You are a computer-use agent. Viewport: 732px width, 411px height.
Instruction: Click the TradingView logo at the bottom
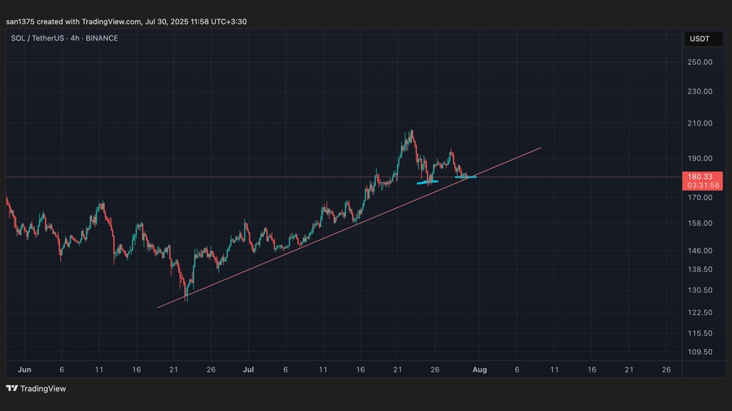click(36, 389)
